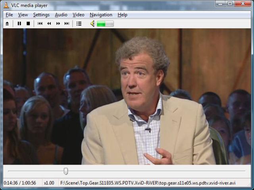Fast forward with the faster button
The image size is (254, 190).
(x=58, y=24)
